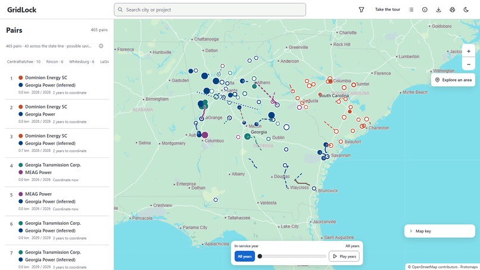
Task: Expand the Map key panel
Action: pyautogui.click(x=440, y=231)
